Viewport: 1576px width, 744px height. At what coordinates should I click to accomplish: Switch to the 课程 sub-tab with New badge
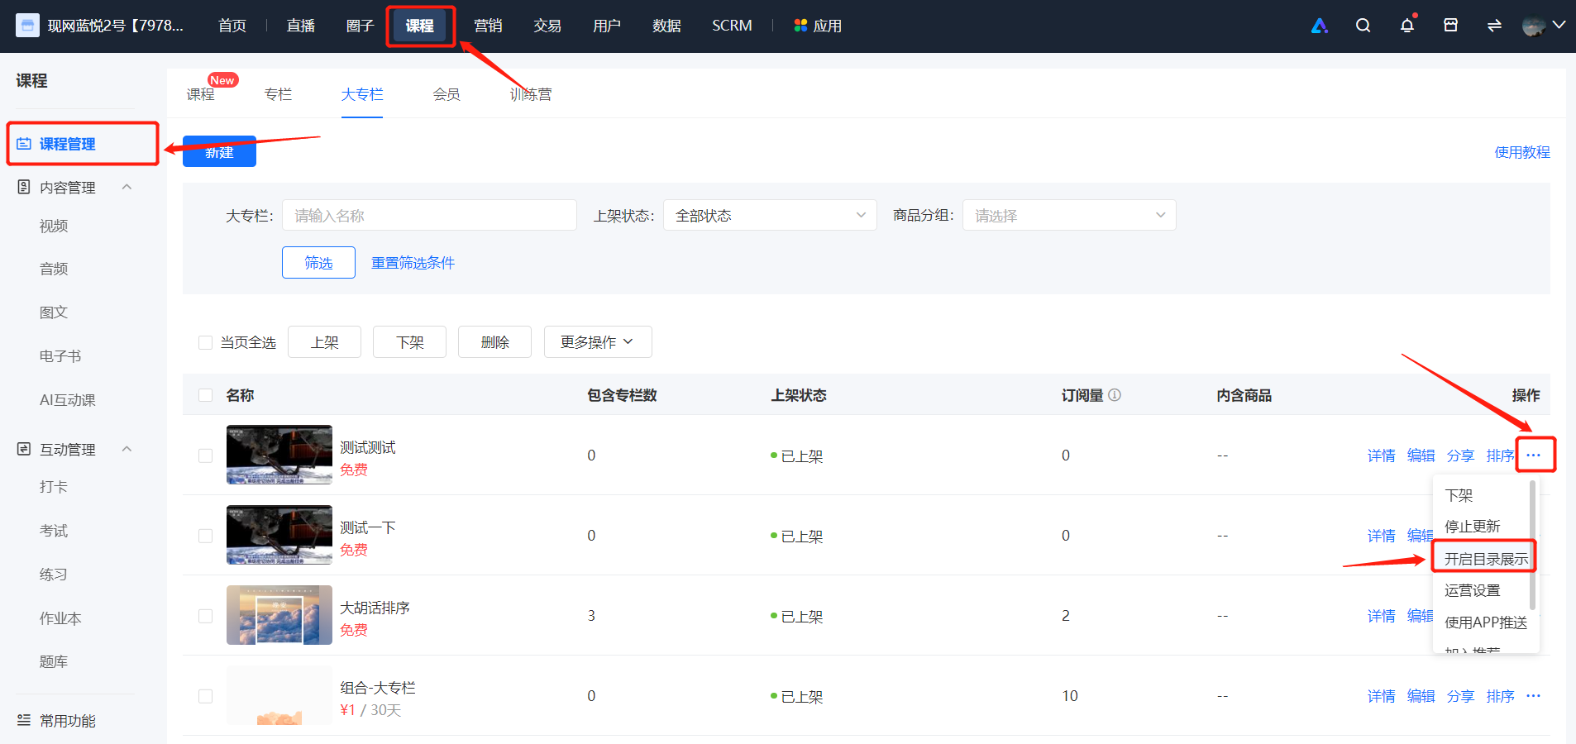coord(201,94)
